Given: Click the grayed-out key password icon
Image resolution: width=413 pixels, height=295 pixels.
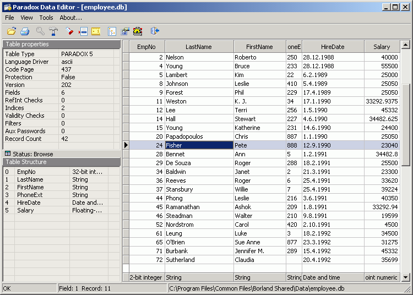Looking at the screenshot, I should click(x=40, y=31).
